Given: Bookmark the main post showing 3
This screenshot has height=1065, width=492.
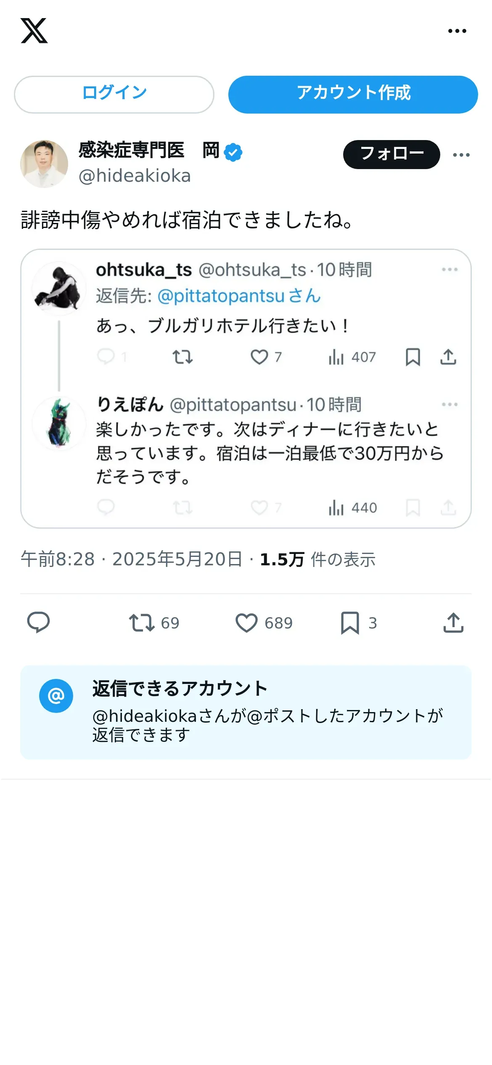Looking at the screenshot, I should (x=350, y=623).
